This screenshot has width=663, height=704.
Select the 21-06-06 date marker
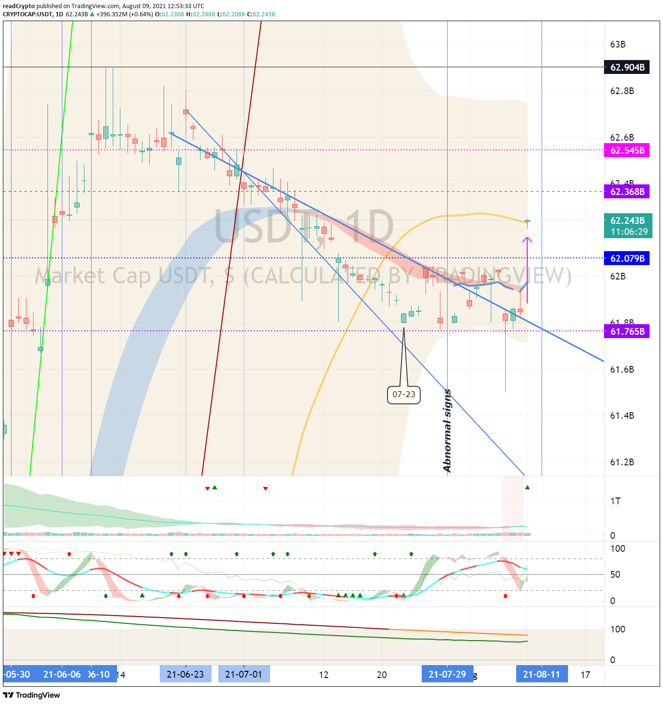[62, 674]
